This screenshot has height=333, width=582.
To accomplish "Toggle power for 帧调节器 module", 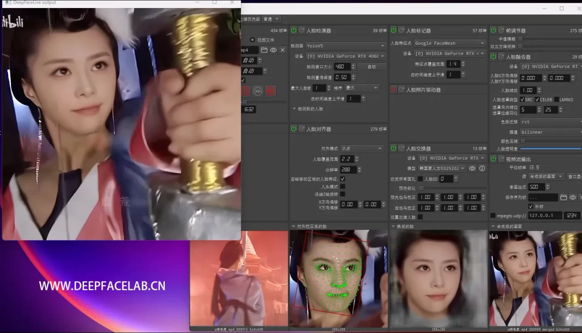I will [x=493, y=30].
